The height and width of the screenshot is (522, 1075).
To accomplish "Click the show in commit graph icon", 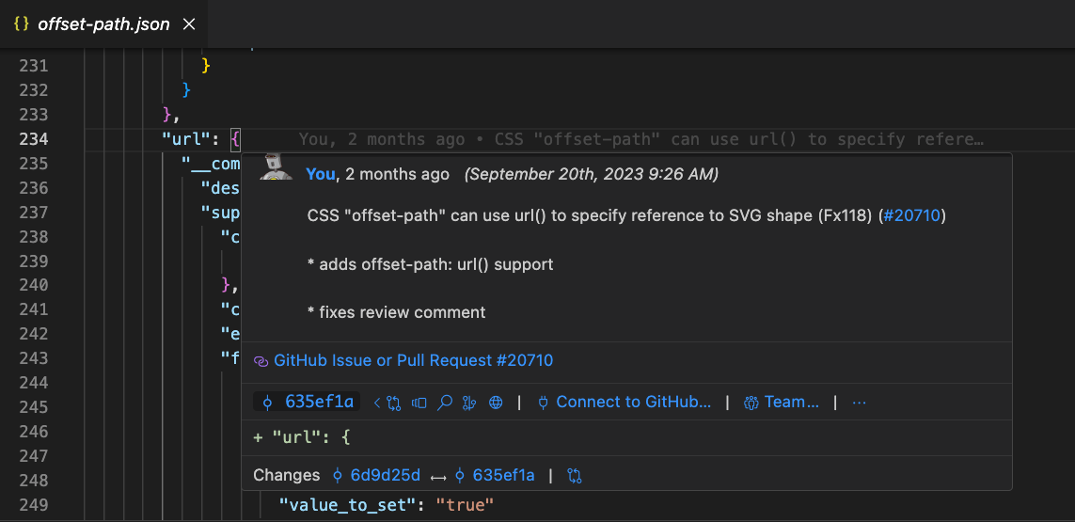I will [470, 403].
